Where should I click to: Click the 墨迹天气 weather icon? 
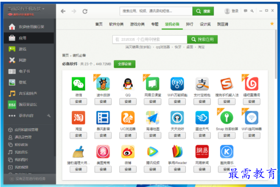click(x=202, y=118)
